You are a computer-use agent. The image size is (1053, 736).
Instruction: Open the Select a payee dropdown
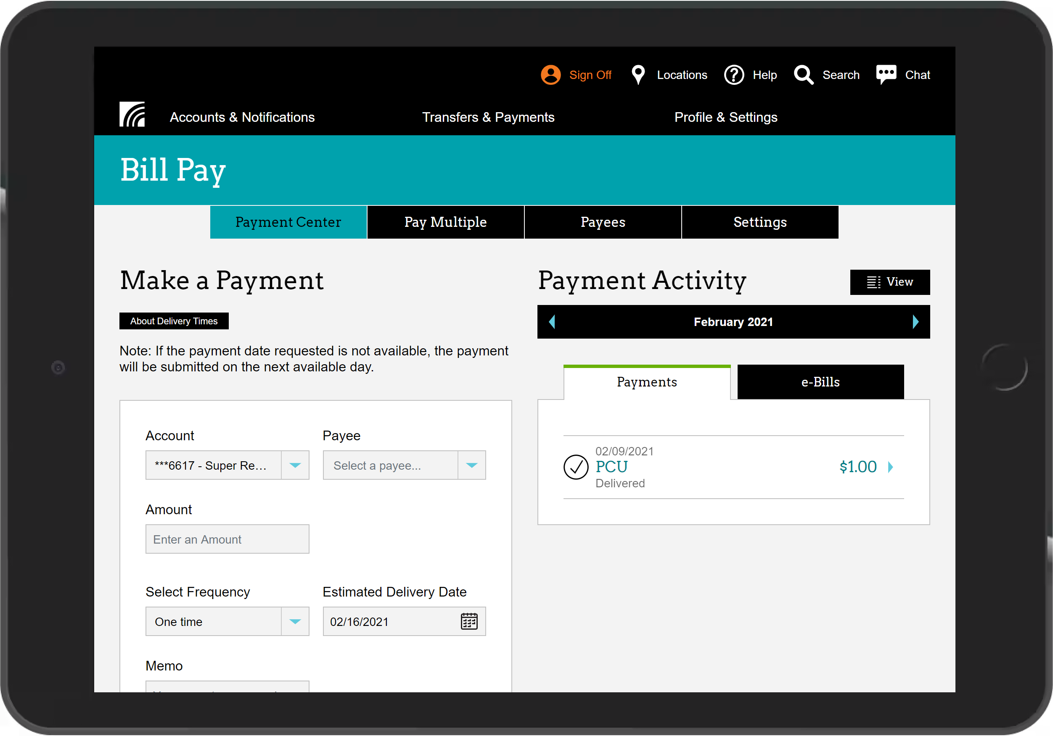(471, 465)
